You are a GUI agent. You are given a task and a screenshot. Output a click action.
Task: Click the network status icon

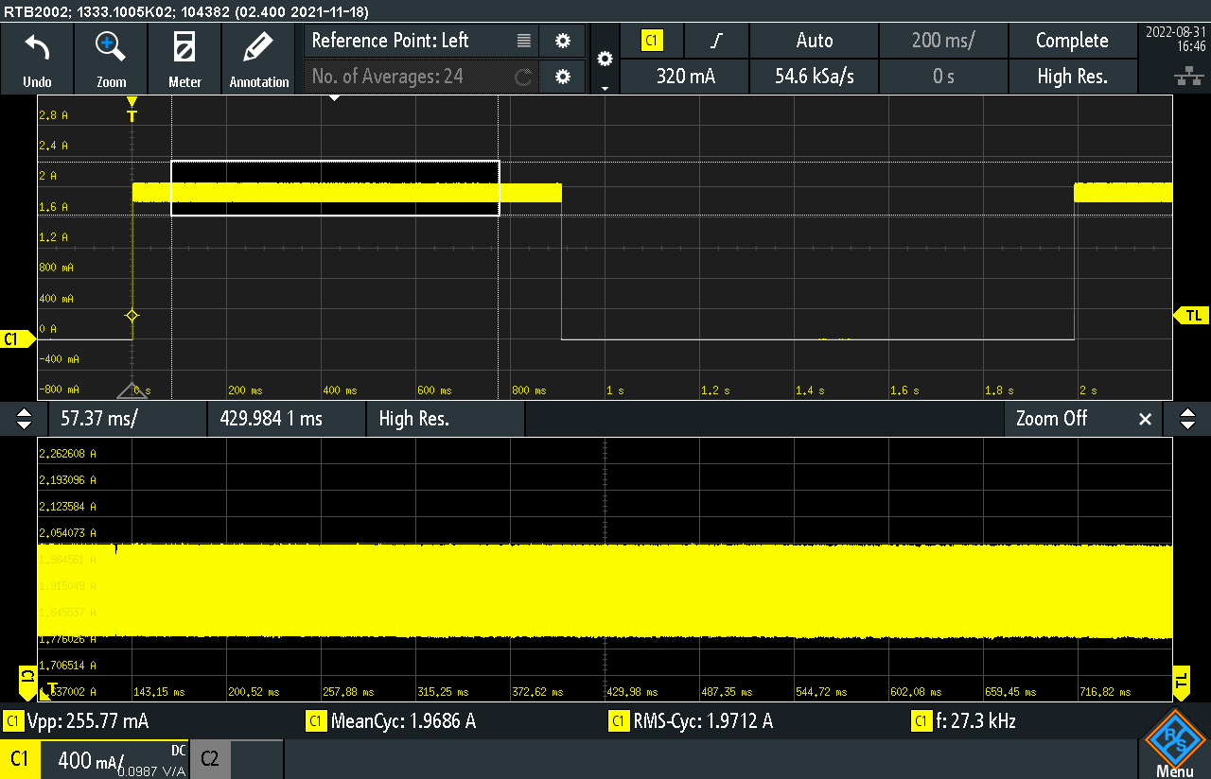(1183, 77)
